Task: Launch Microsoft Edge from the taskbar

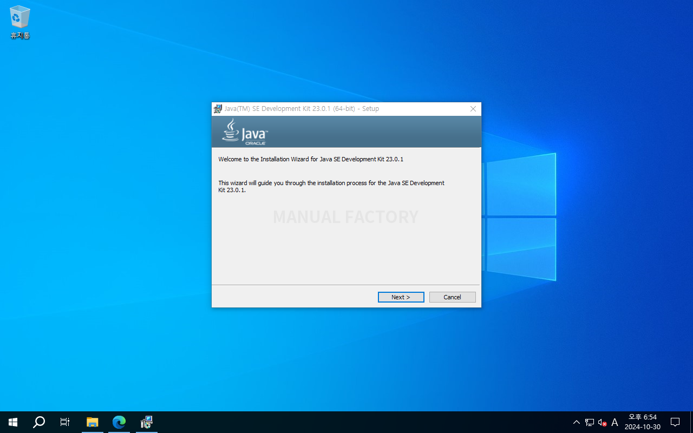Action: tap(119, 422)
